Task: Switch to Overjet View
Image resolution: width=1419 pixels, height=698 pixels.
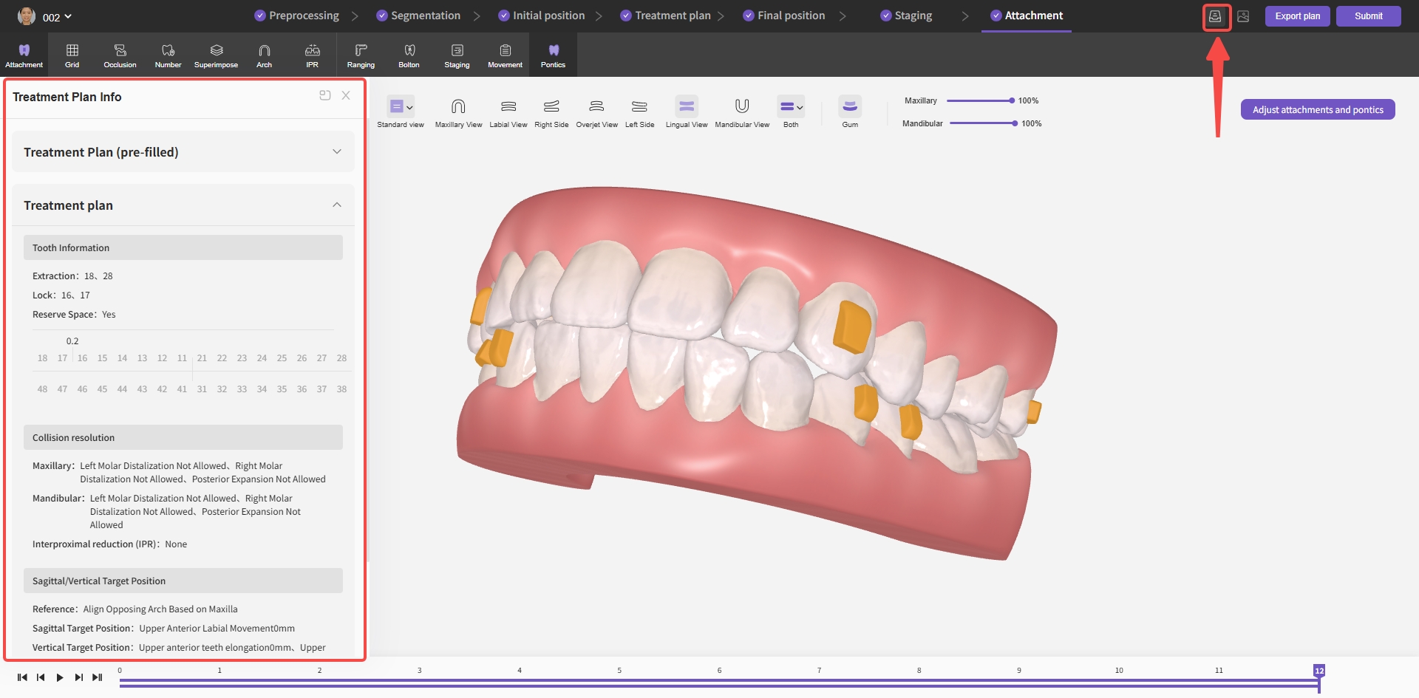Action: 596,112
